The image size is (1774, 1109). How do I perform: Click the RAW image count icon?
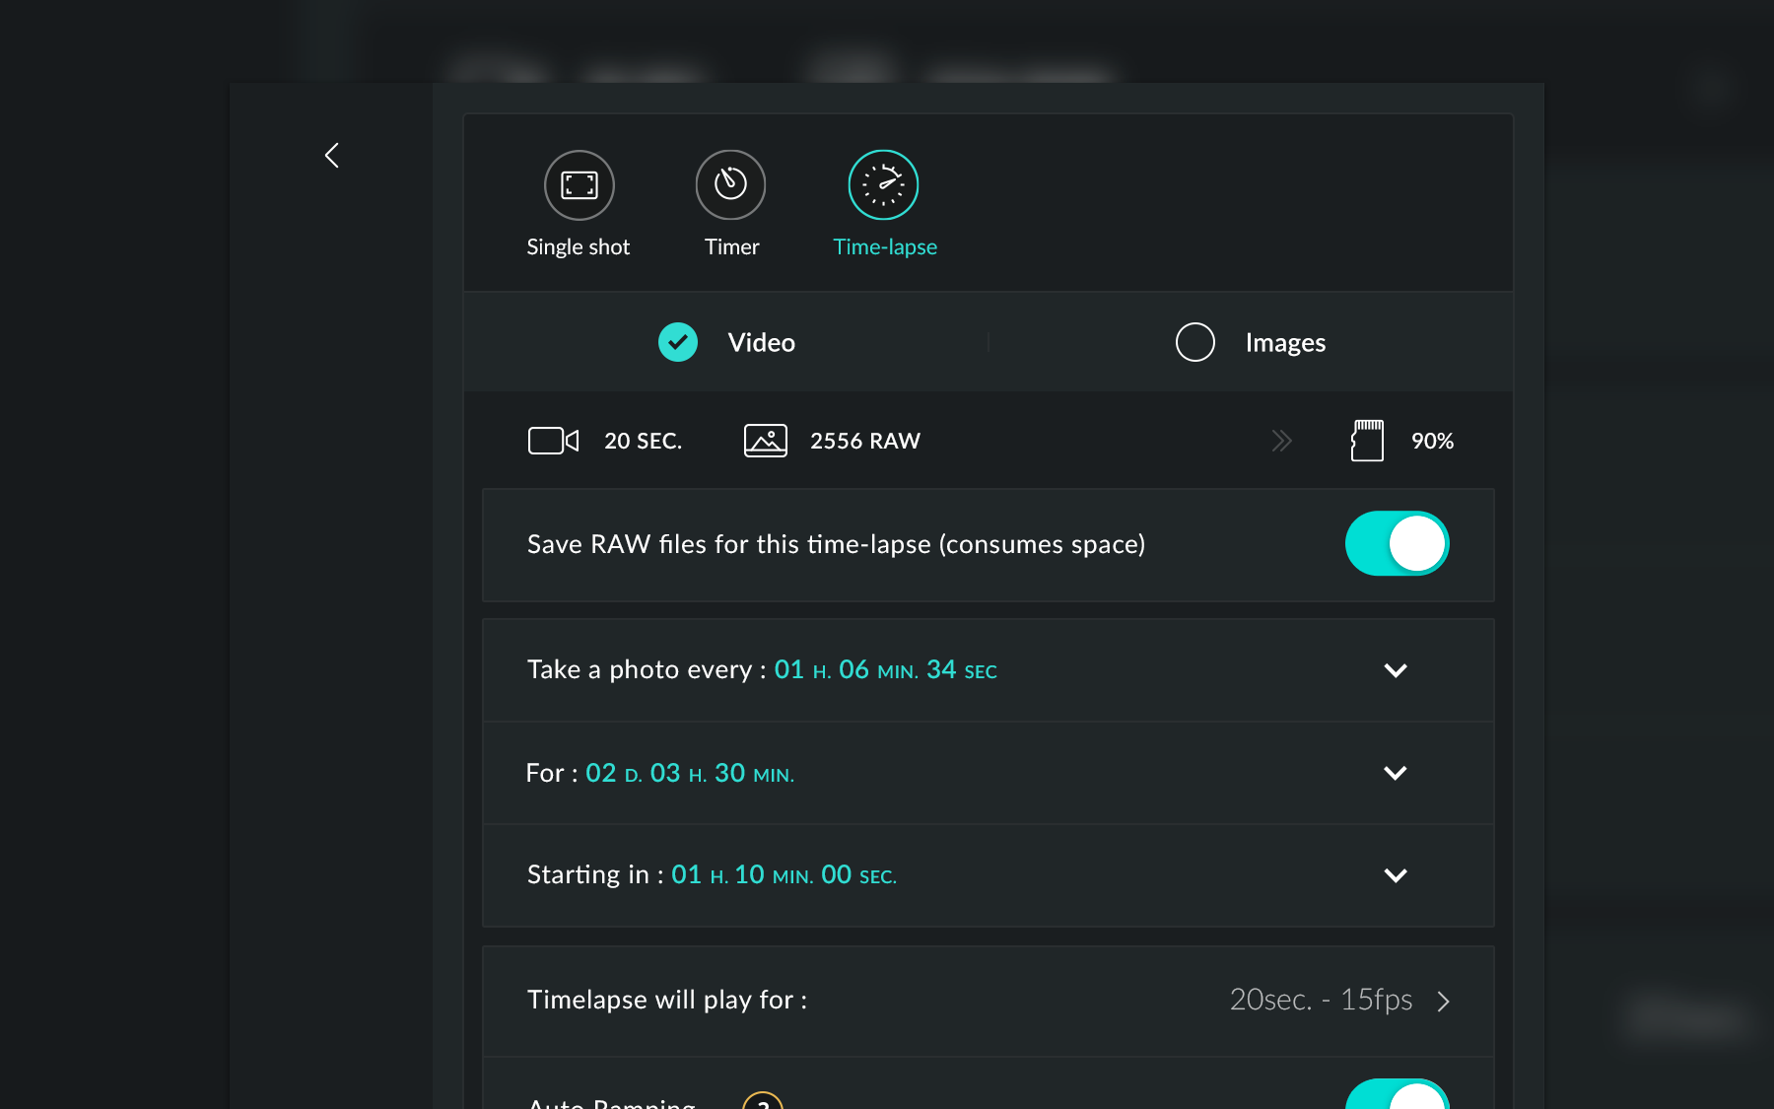765,441
